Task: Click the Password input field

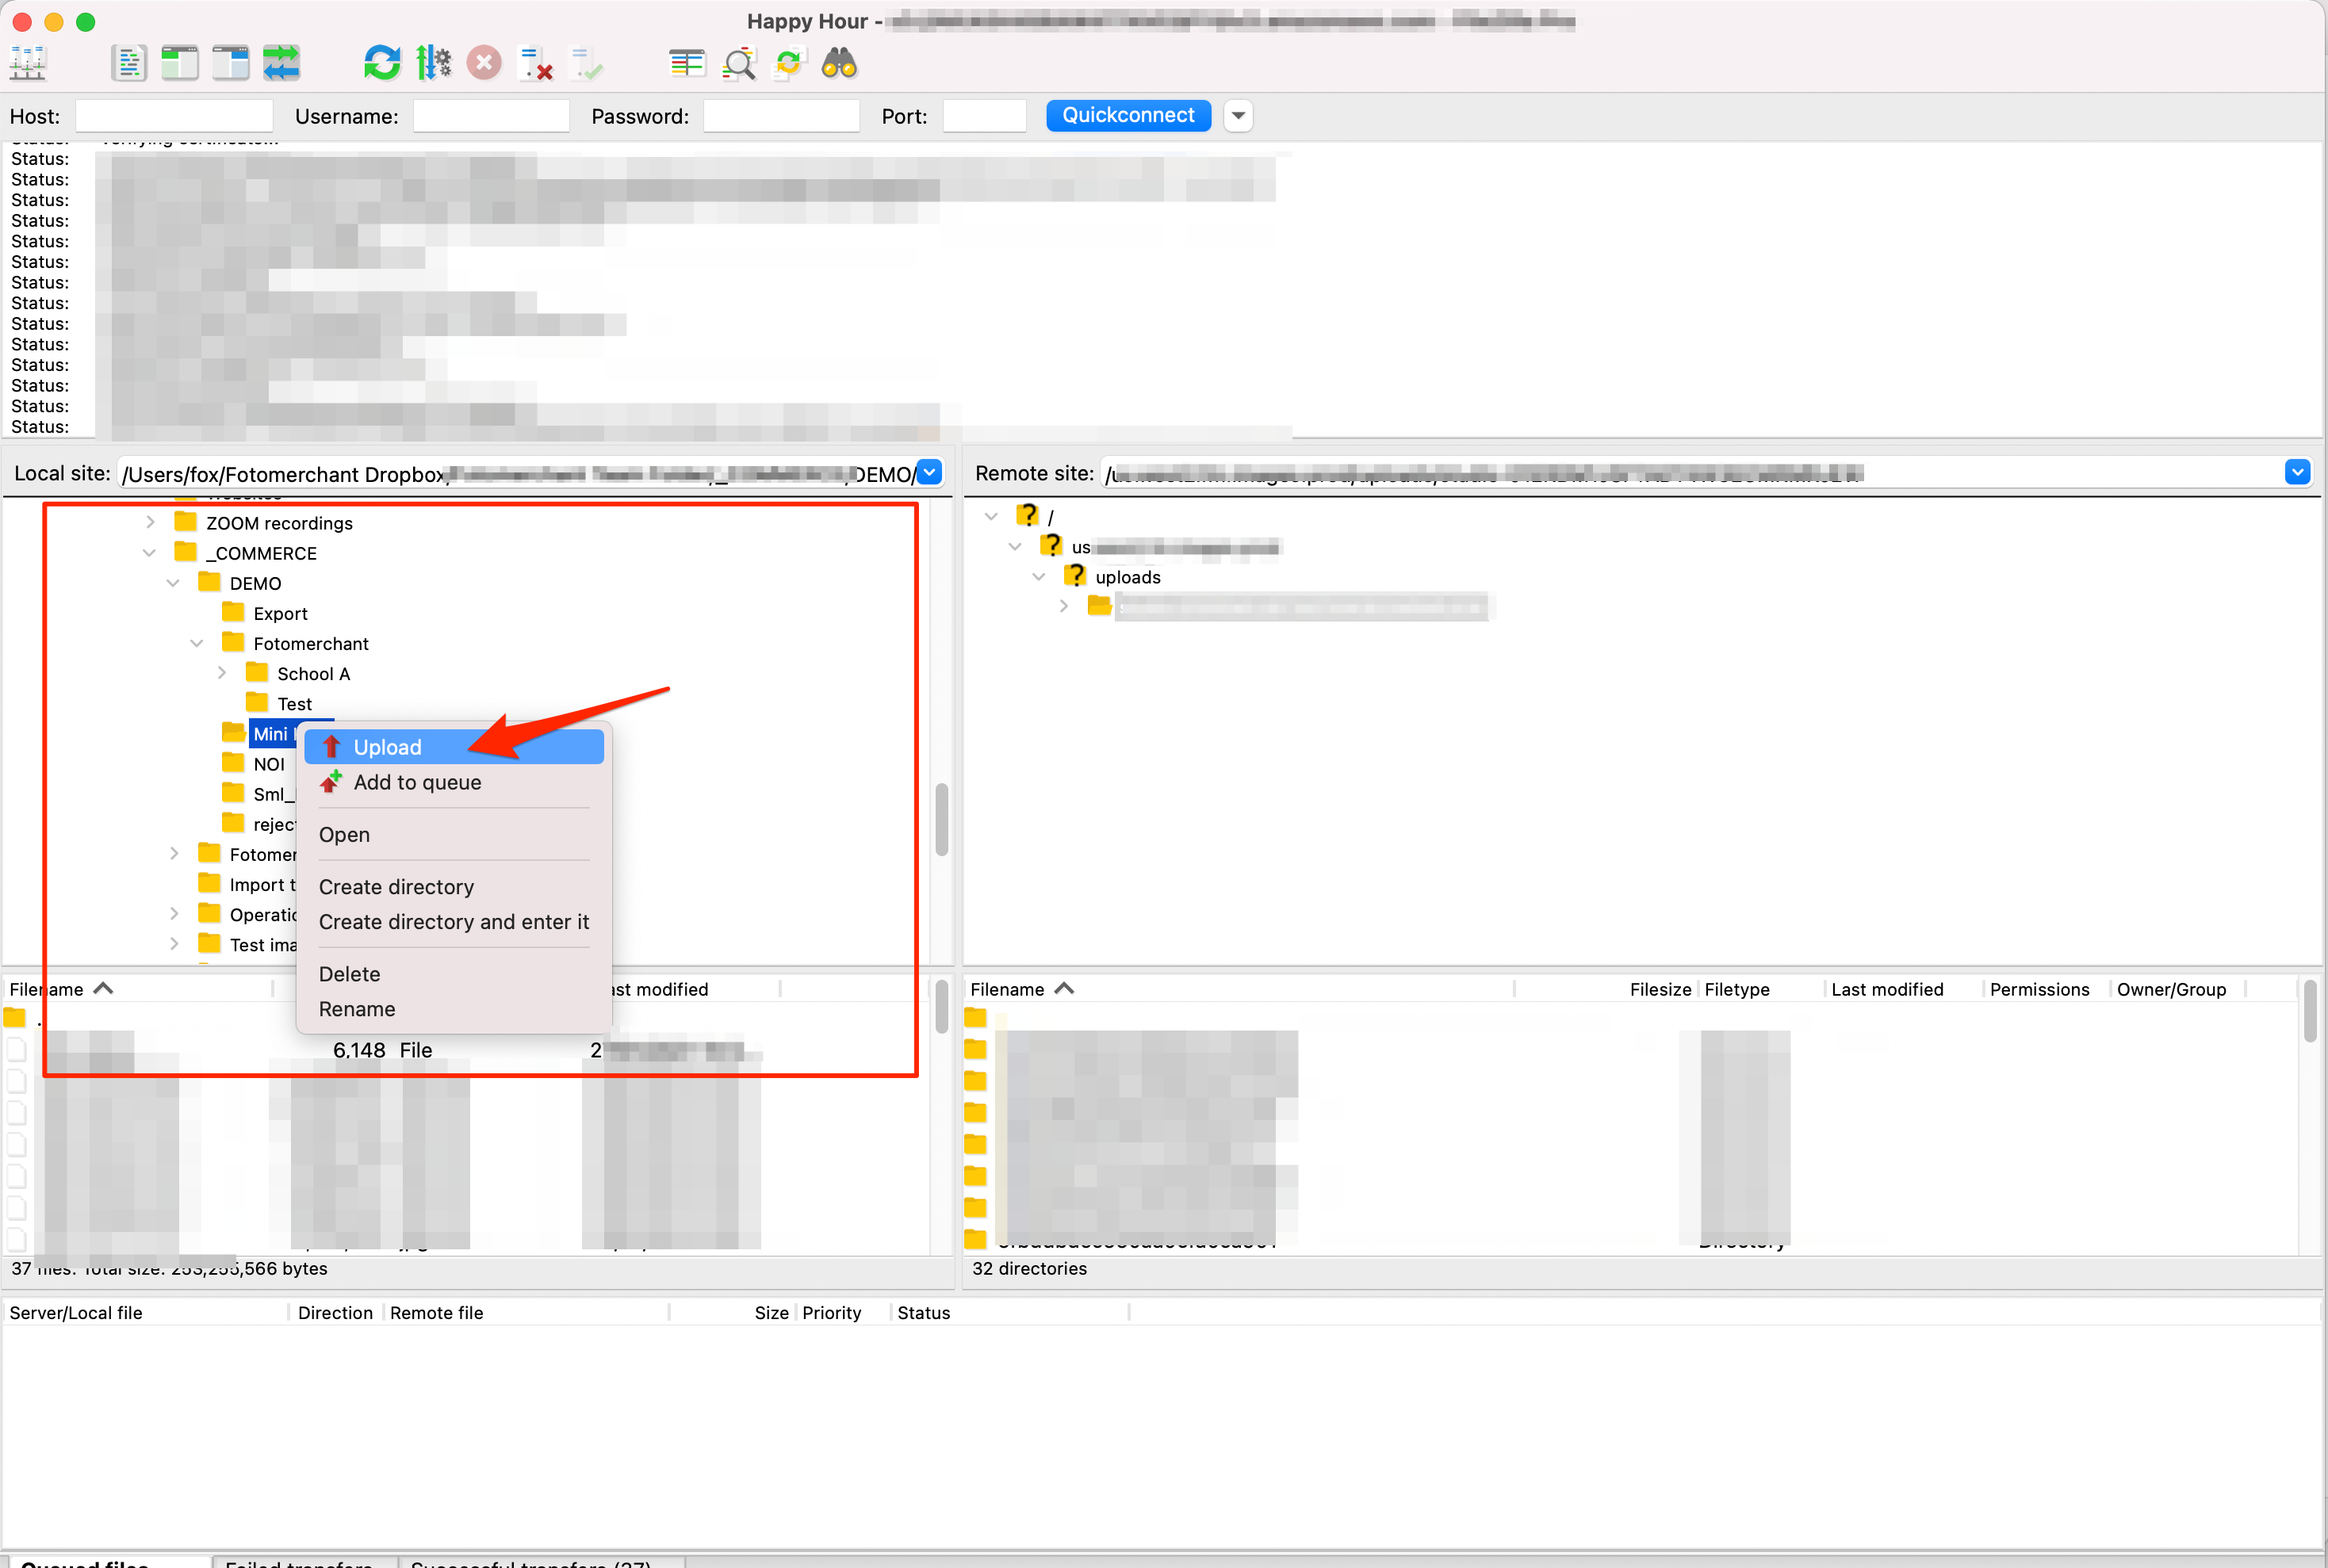Action: point(781,116)
